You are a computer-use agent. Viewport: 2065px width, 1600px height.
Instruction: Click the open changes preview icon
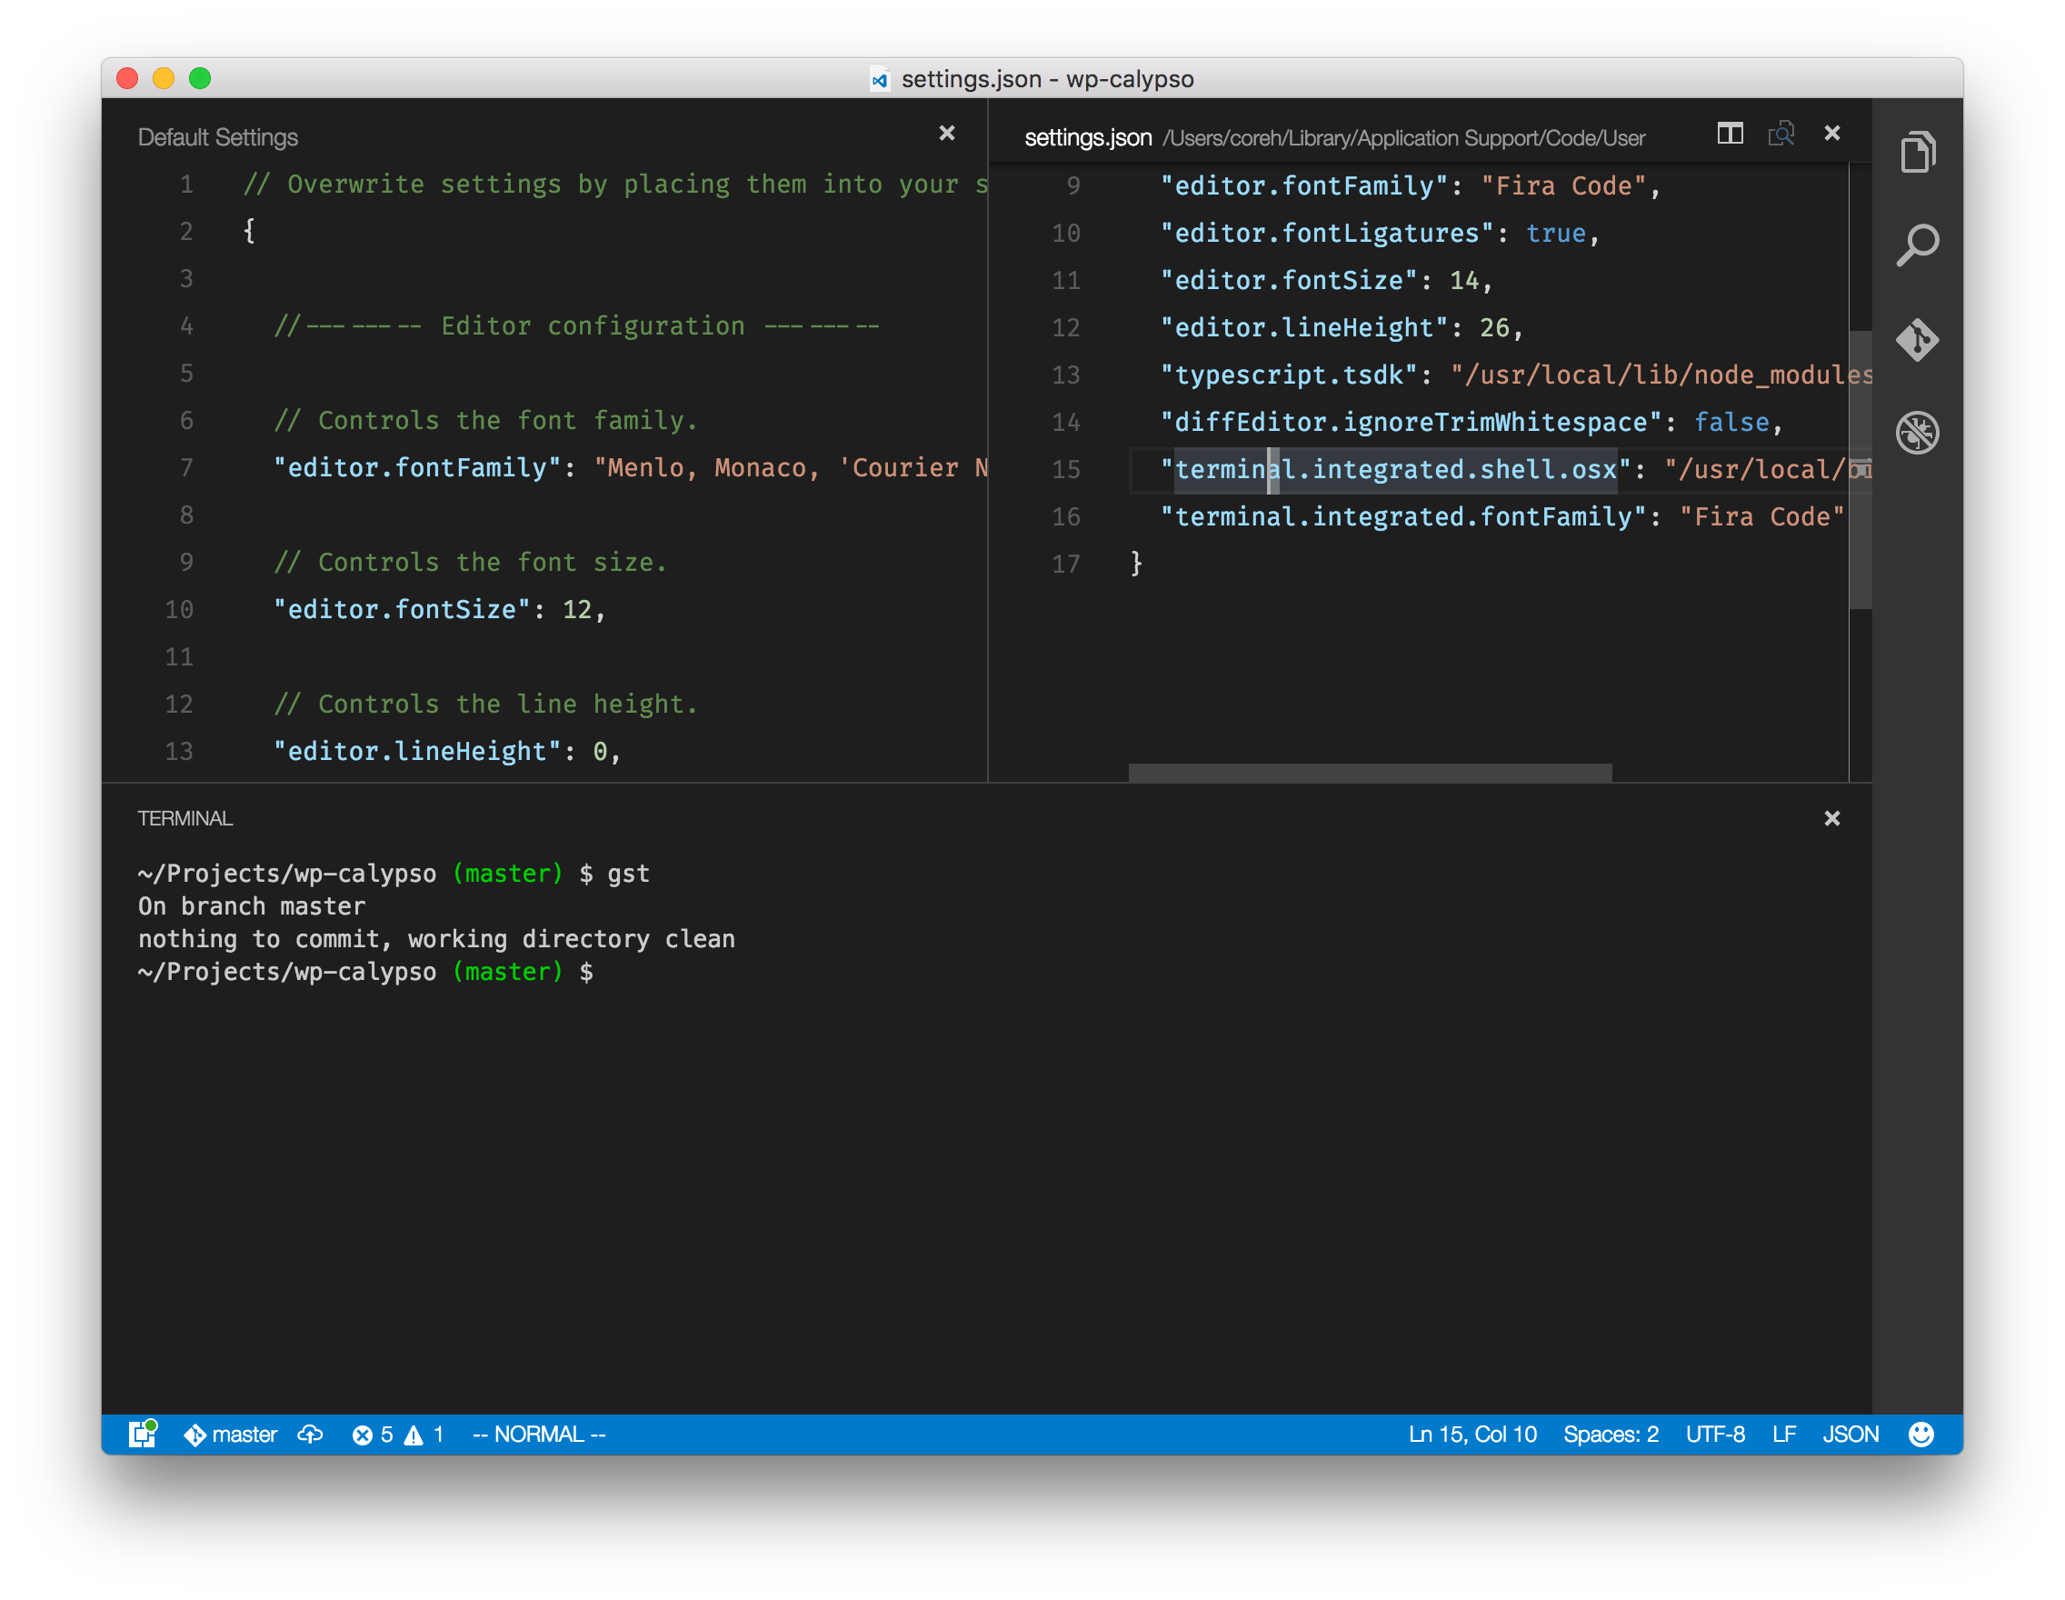point(1781,135)
